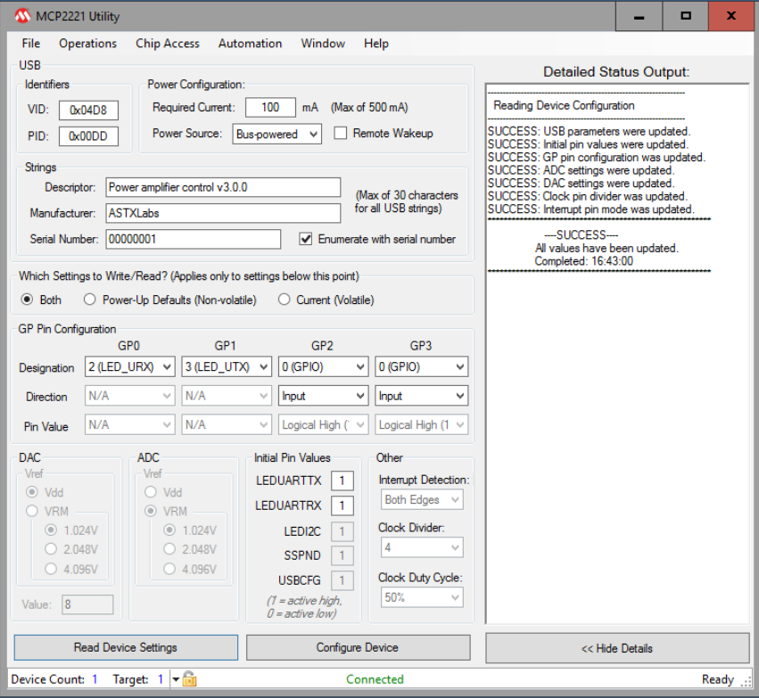Open the Power Source dropdown

tap(276, 134)
